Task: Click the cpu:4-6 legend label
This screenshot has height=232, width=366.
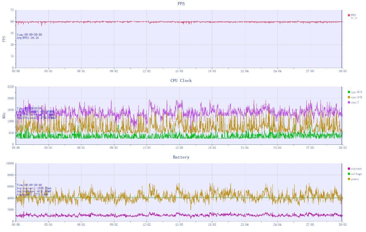Action: coord(356,97)
